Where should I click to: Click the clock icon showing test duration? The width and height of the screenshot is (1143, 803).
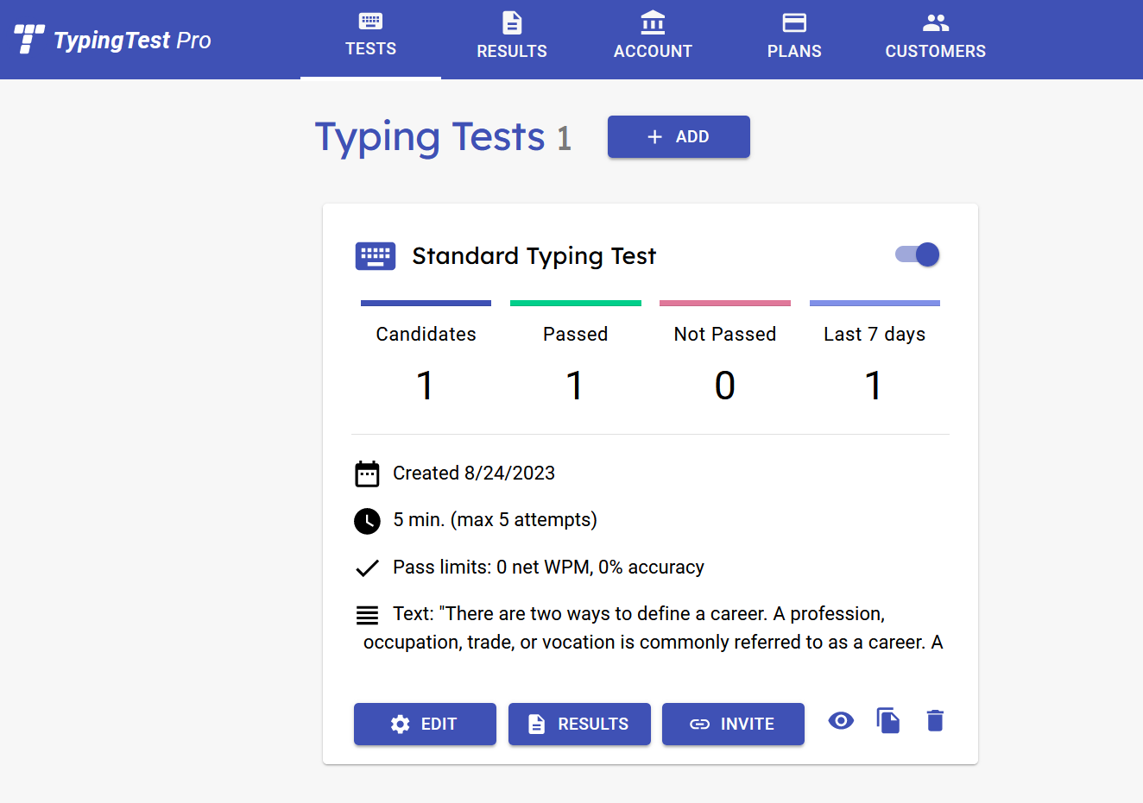(367, 520)
